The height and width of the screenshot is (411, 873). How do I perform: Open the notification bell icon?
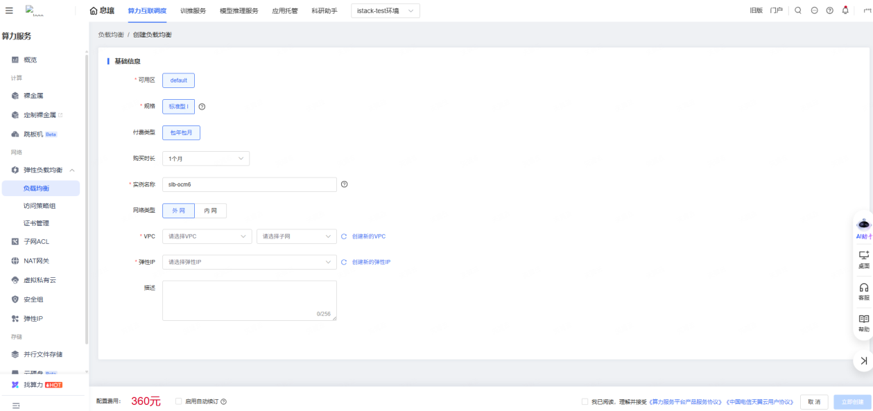[845, 10]
